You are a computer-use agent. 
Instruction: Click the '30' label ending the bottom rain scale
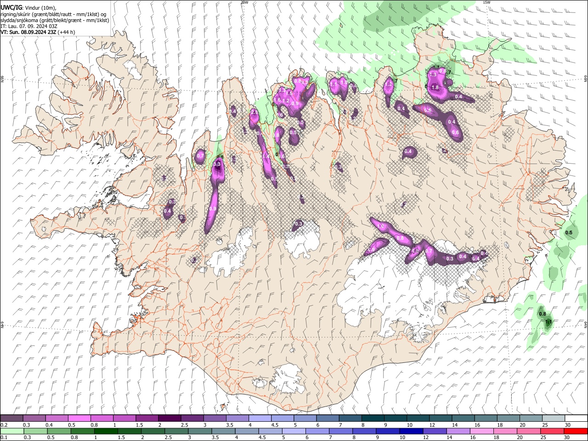pyautogui.click(x=567, y=437)
